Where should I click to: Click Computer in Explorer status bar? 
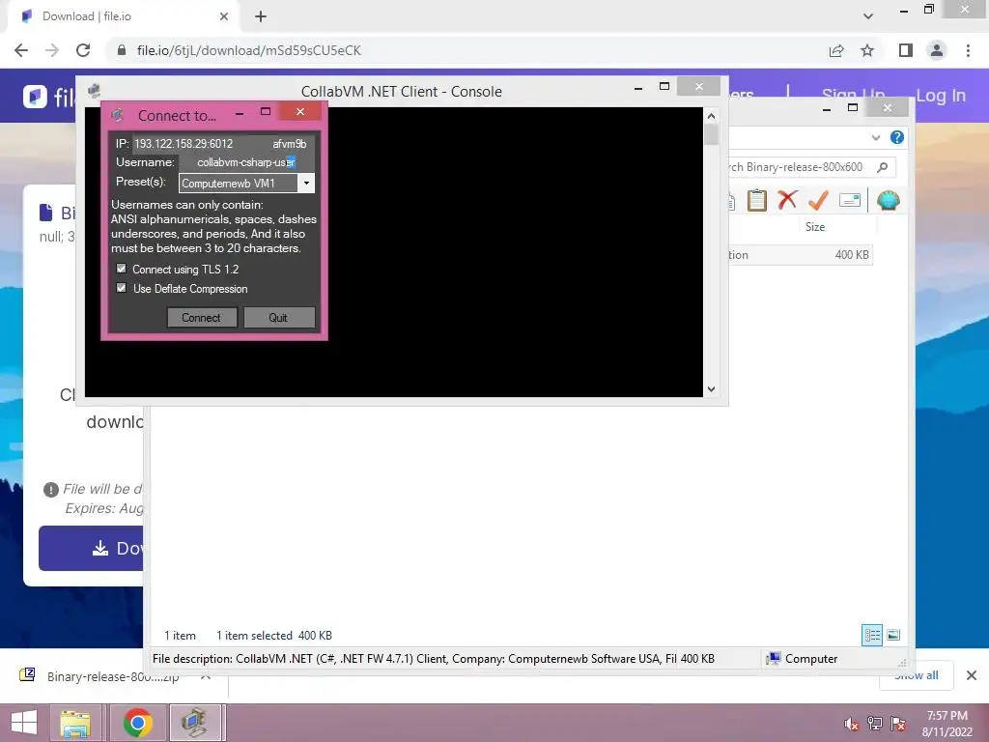(803, 659)
